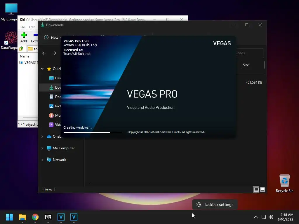Go up one folder in 7-Zip

pyautogui.click(x=21, y=49)
